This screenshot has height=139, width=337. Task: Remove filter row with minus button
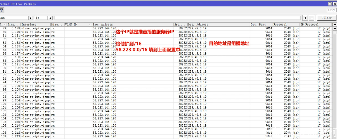(x=312, y=18)
